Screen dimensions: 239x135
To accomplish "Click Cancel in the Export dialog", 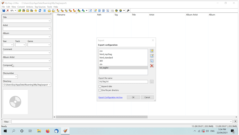I will pyautogui.click(x=147, y=97).
